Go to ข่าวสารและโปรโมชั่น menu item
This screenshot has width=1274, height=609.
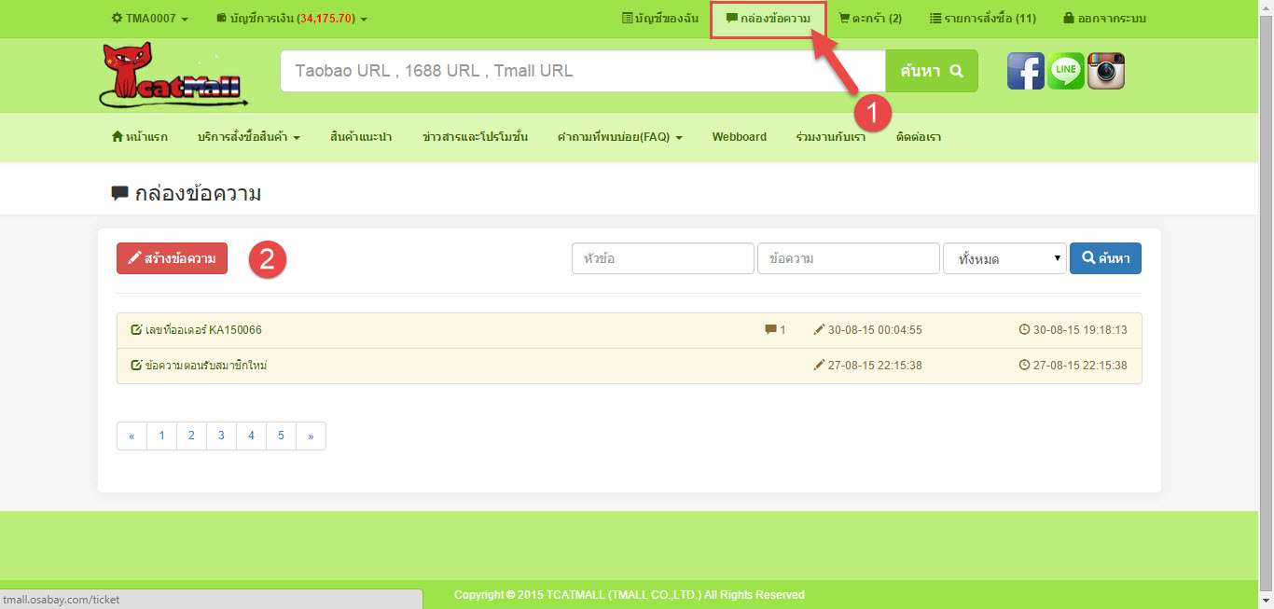475,137
